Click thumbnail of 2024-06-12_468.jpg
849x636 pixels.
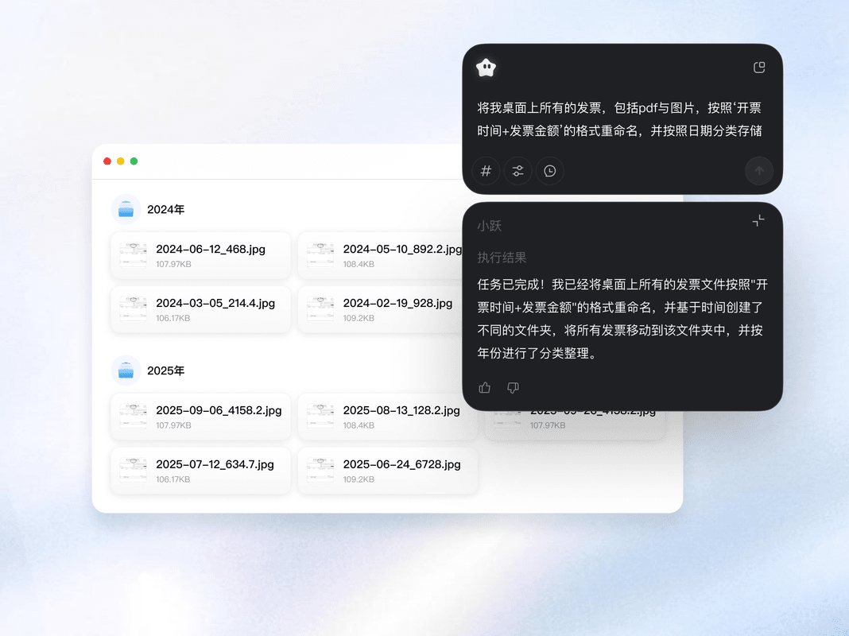tap(134, 255)
